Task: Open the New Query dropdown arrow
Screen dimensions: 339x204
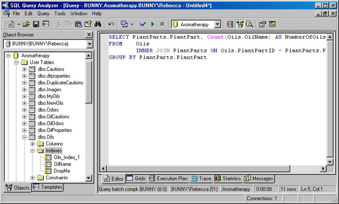Action: click(x=19, y=24)
